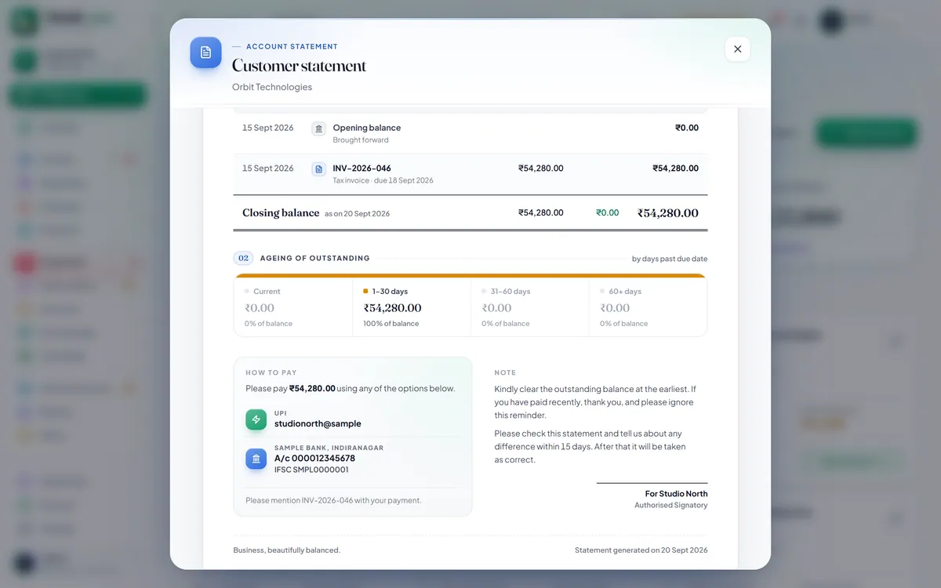Click "100% of balance" in ageing table
Viewport: 941px width, 588px height.
click(x=391, y=324)
